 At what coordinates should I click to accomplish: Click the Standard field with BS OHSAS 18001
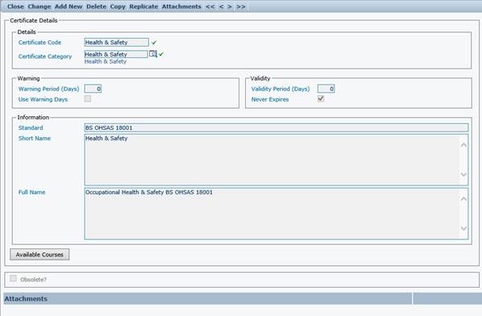click(x=276, y=127)
